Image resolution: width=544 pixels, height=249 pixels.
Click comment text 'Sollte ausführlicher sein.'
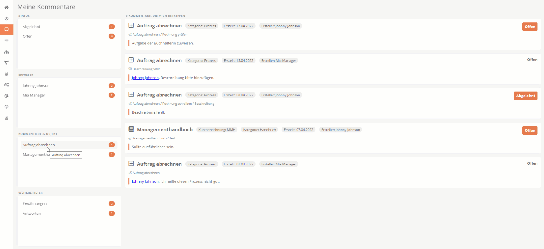tap(153, 147)
